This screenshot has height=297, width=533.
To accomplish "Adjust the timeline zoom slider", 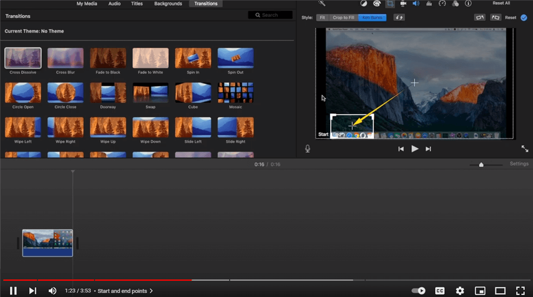I will 481,165.
